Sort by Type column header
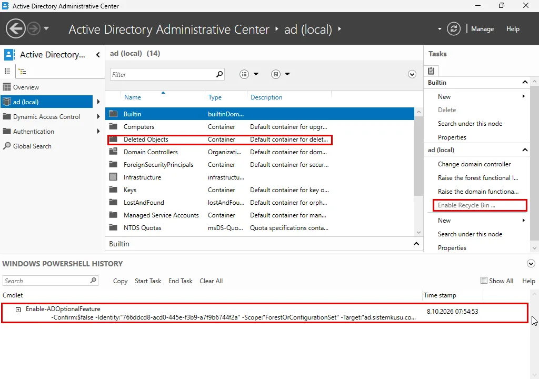This screenshot has width=539, height=379. click(215, 97)
